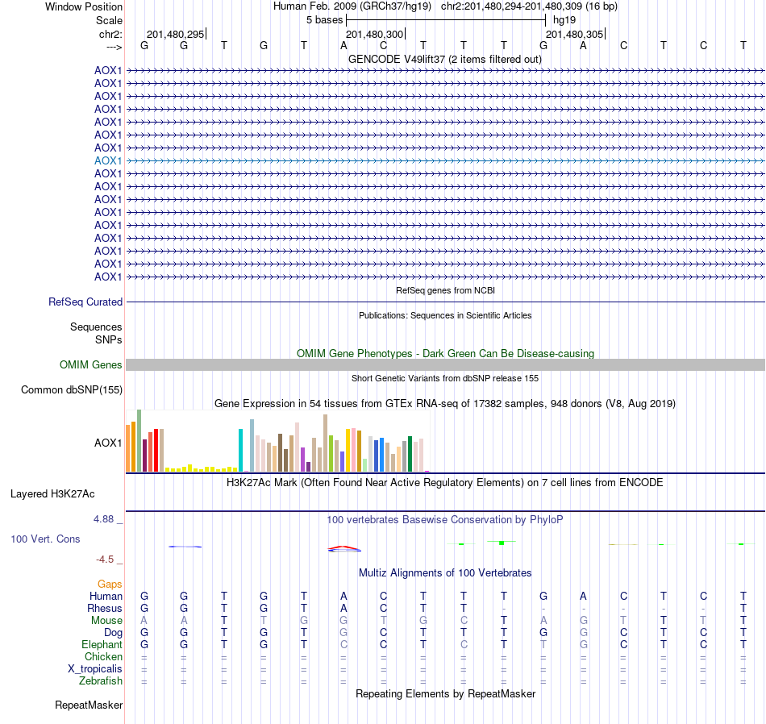The width and height of the screenshot is (766, 724).
Task: Click the 'RefSeq genes from NCBI' title
Action: (x=446, y=290)
